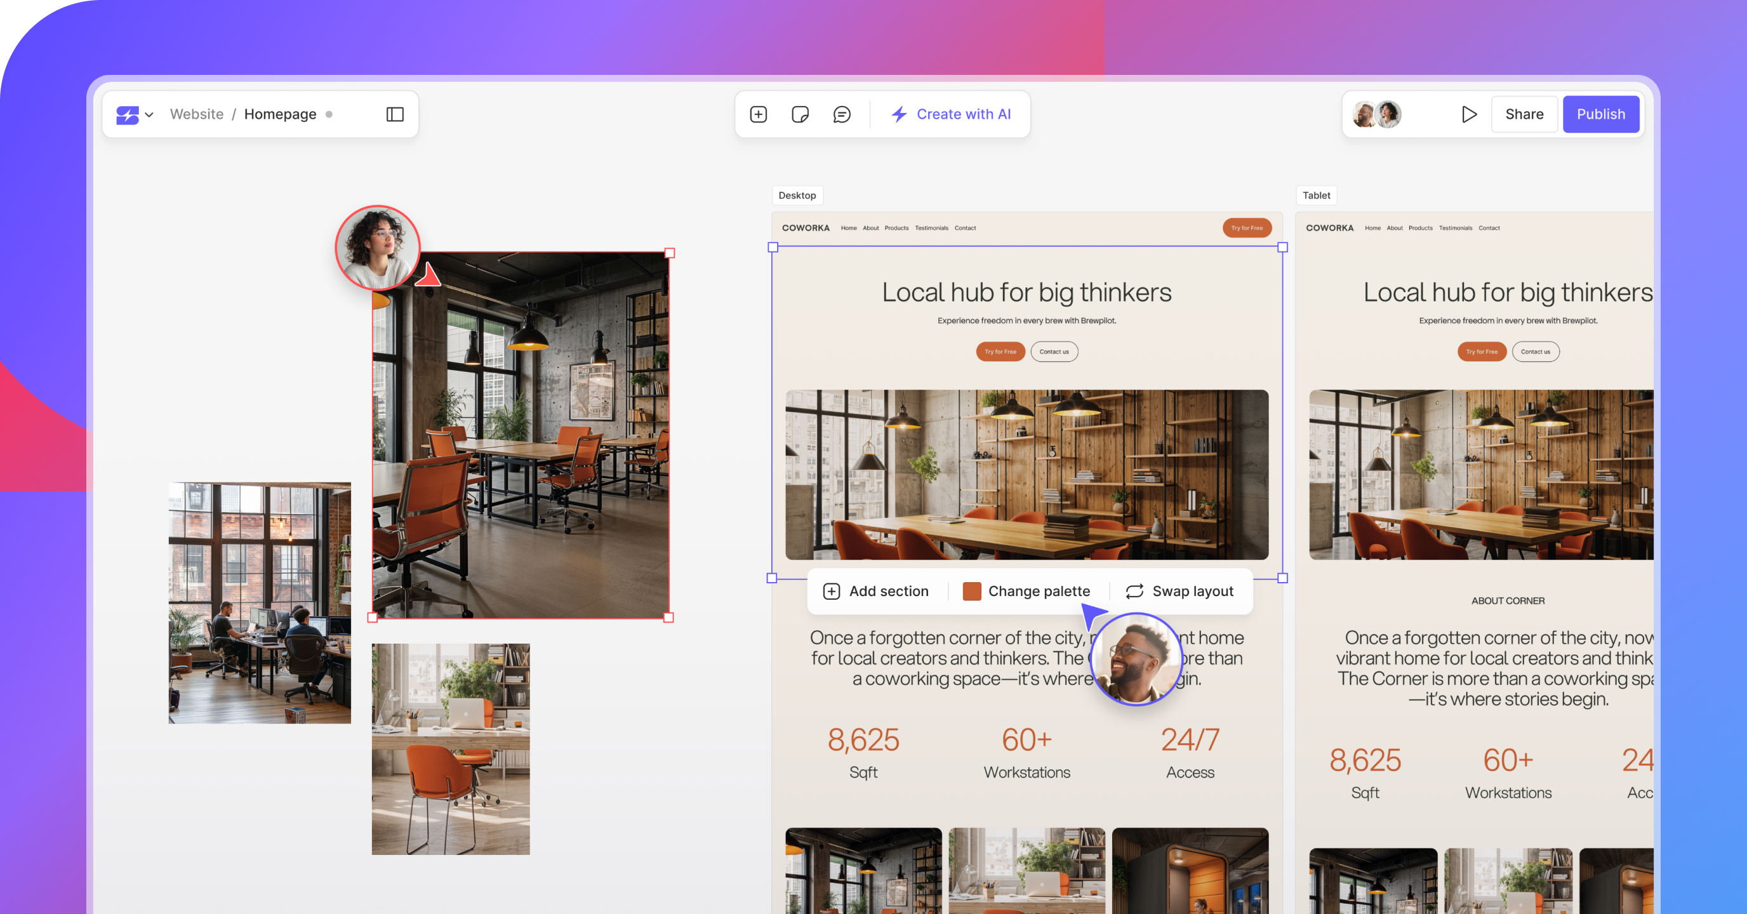This screenshot has height=914, width=1747.
Task: Click Contact us in Desktop hero
Action: pyautogui.click(x=1054, y=351)
